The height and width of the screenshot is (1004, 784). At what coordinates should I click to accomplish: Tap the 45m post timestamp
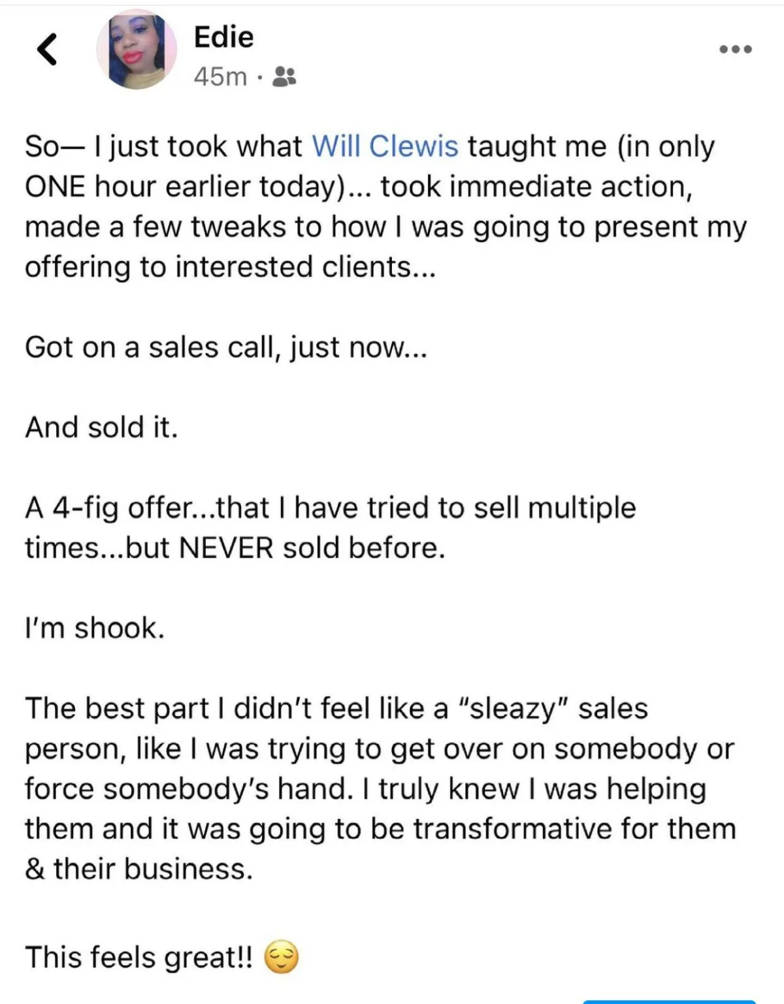coord(220,77)
